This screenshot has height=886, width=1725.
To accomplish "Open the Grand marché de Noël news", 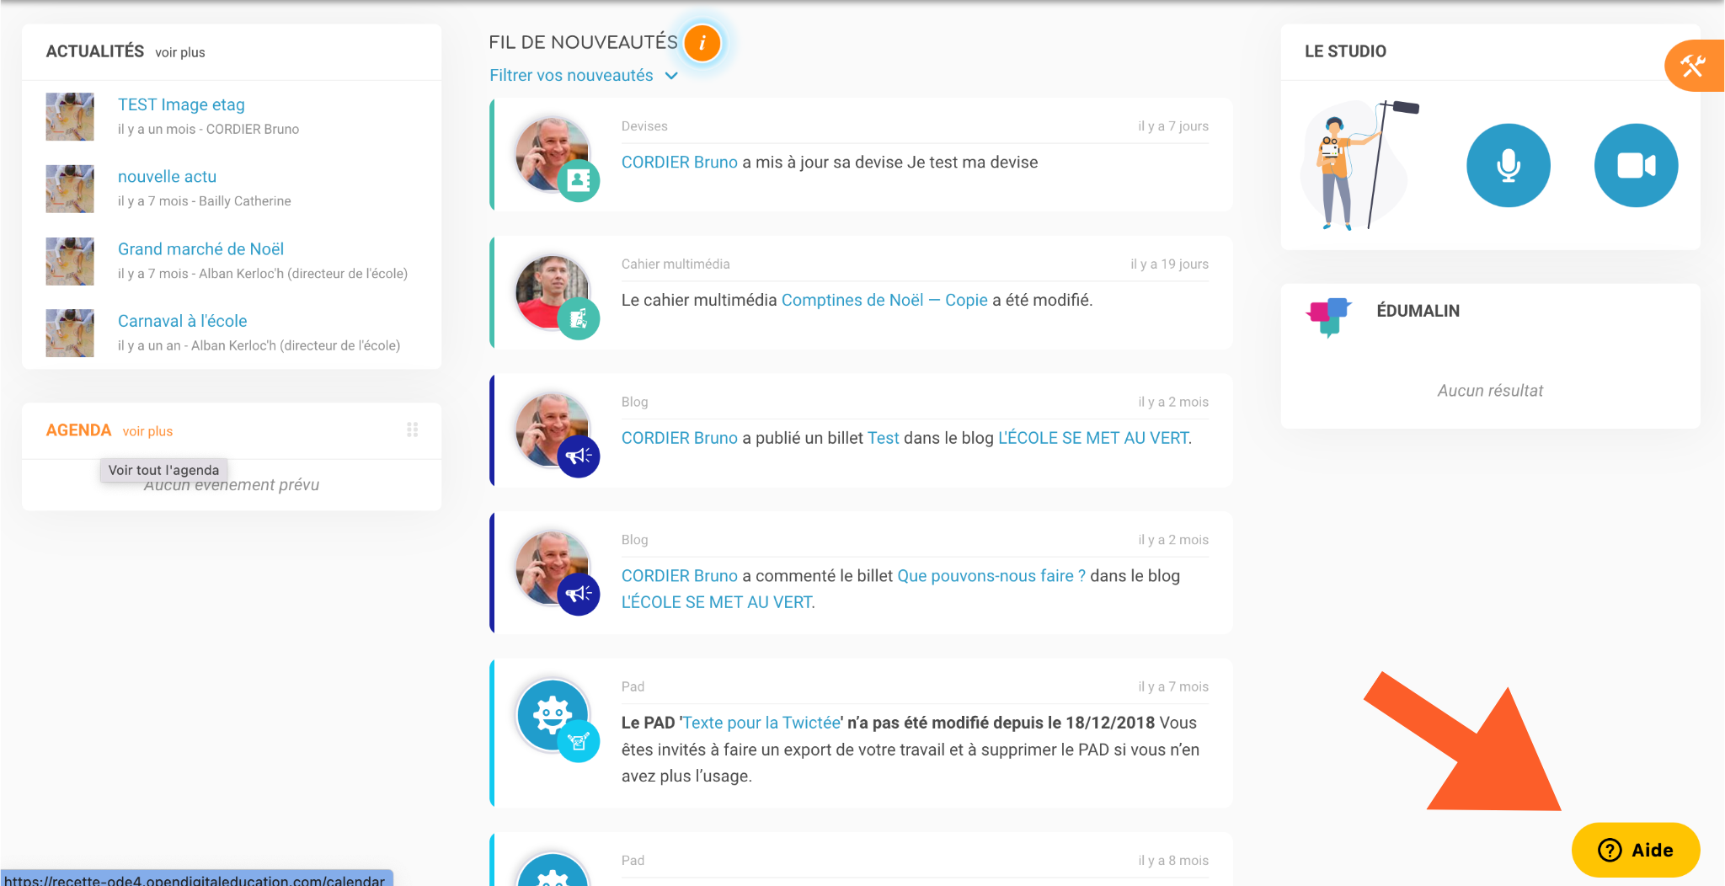I will point(200,249).
